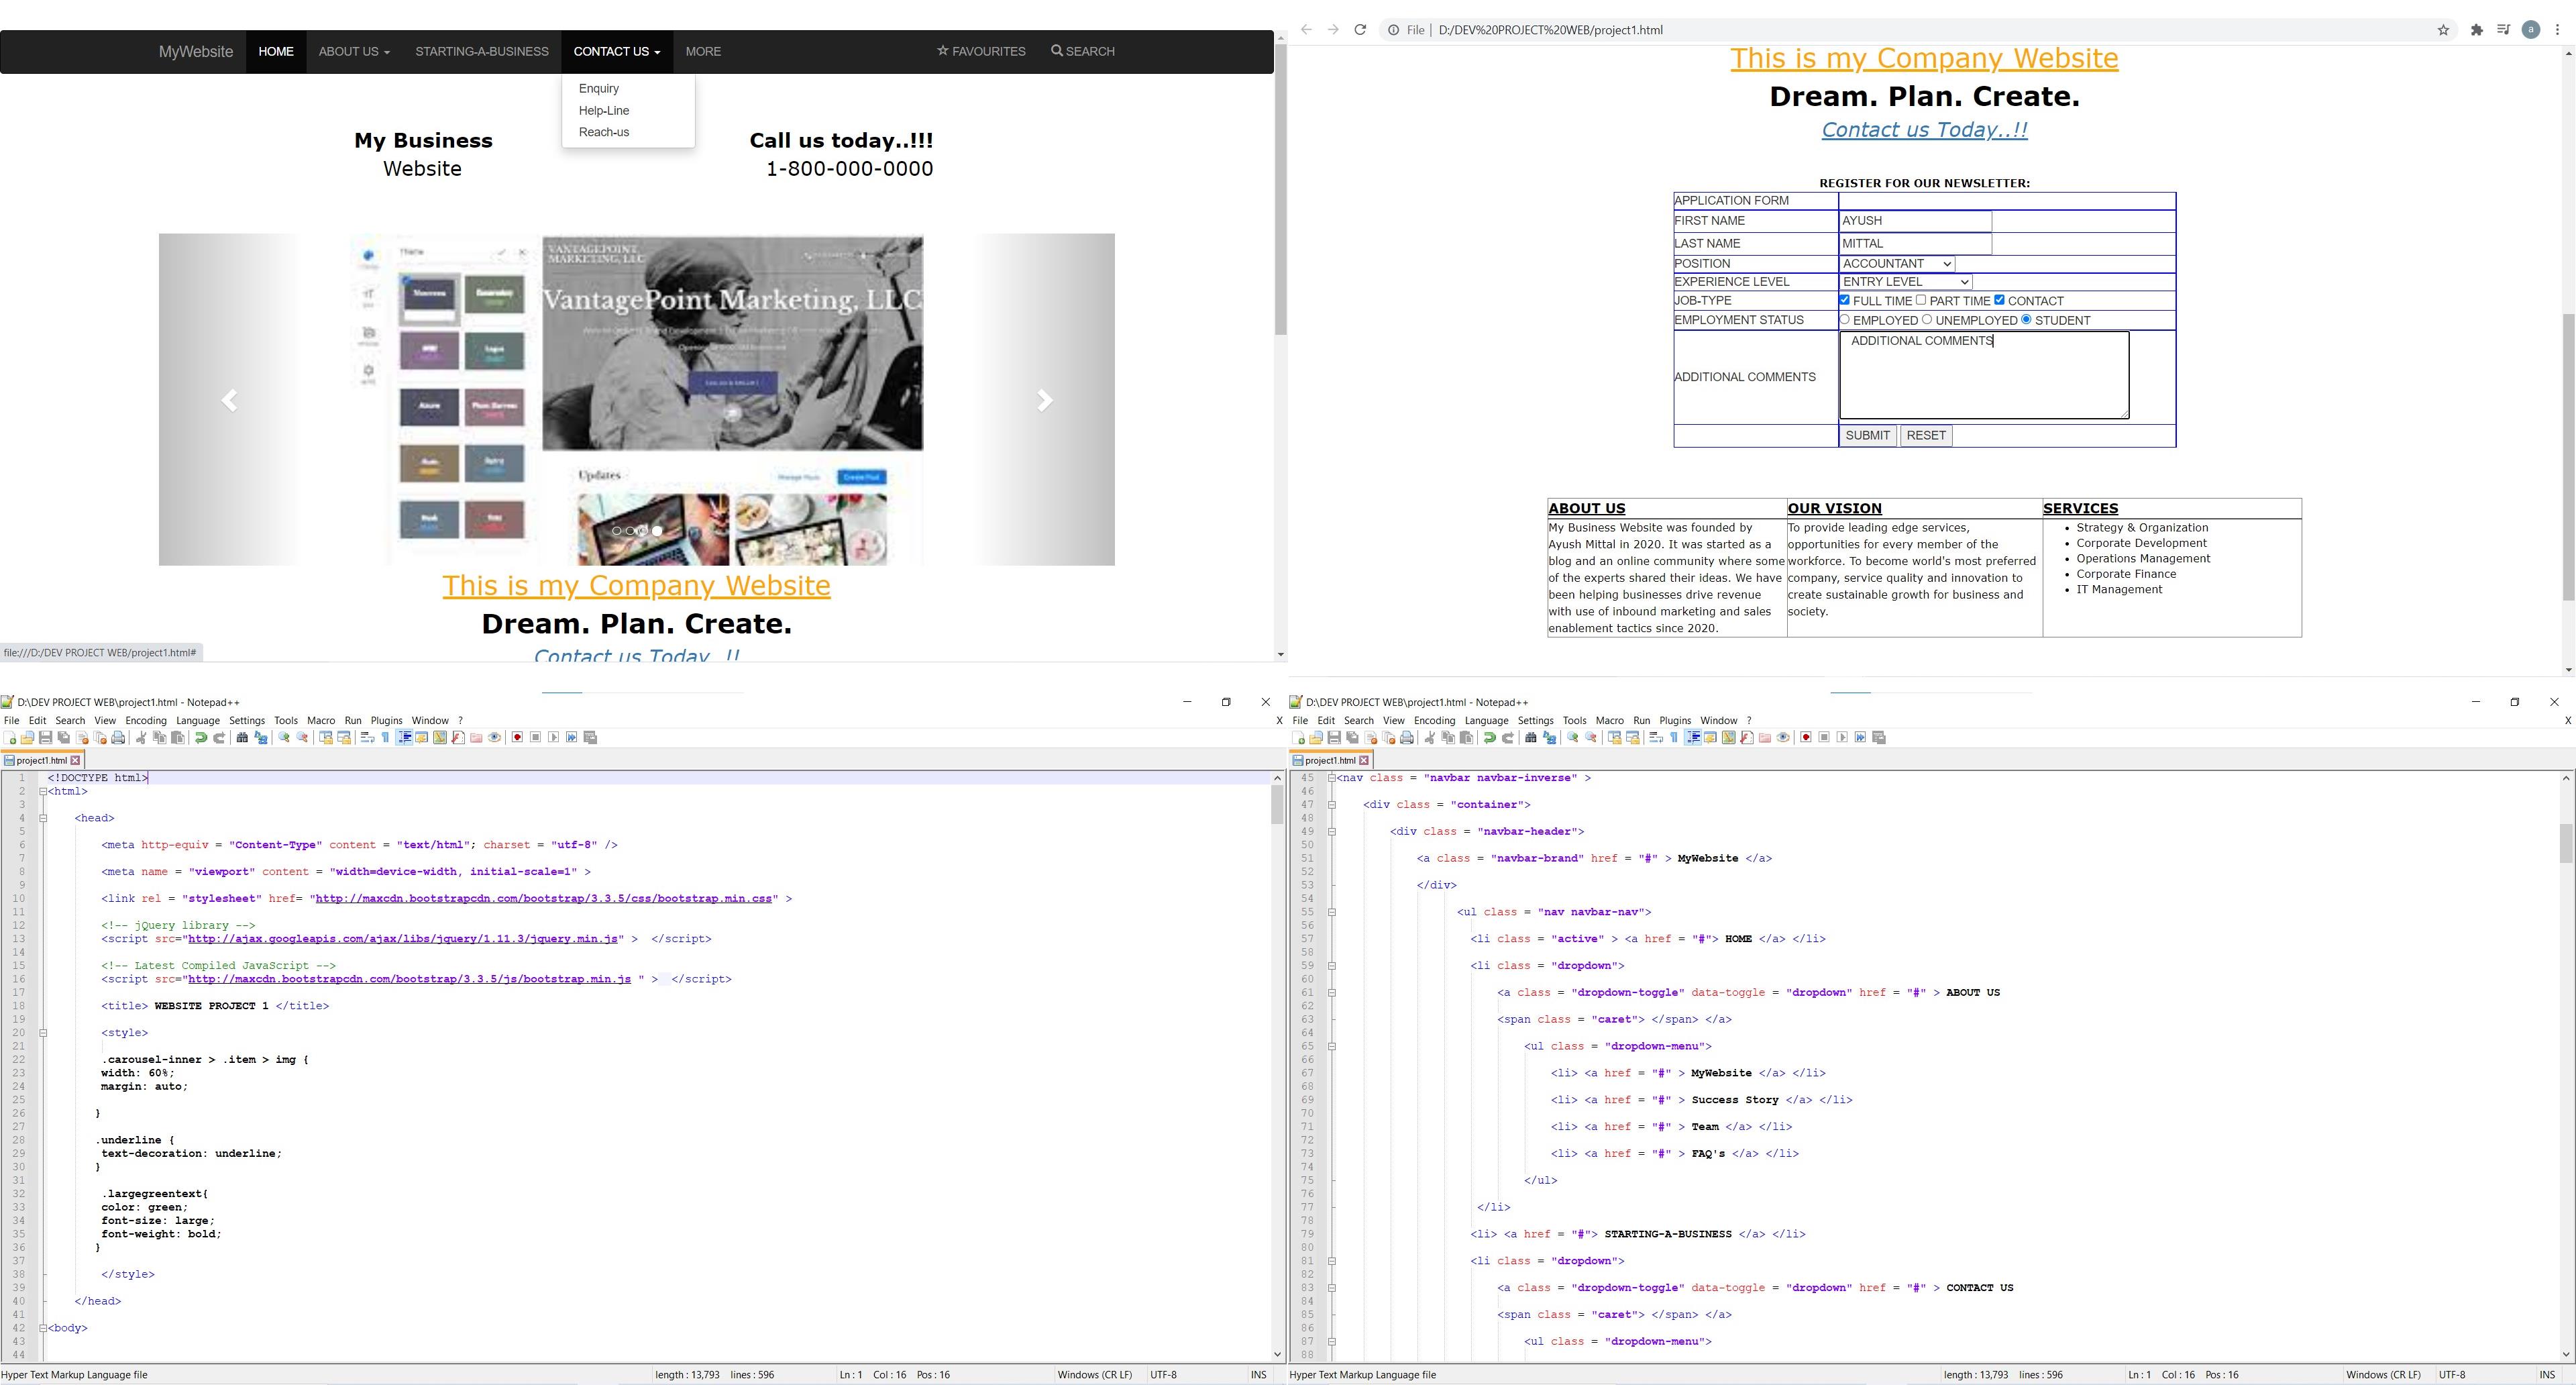Open the ENTRY LEVEL experience dropdown
The height and width of the screenshot is (1385, 2576).
tap(1905, 282)
